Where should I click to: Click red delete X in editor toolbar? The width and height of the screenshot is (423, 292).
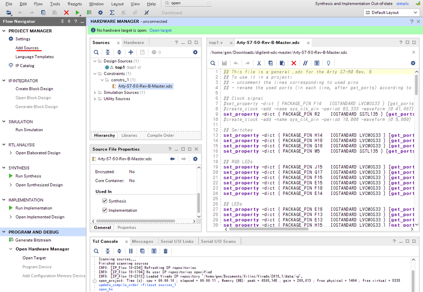point(294,63)
